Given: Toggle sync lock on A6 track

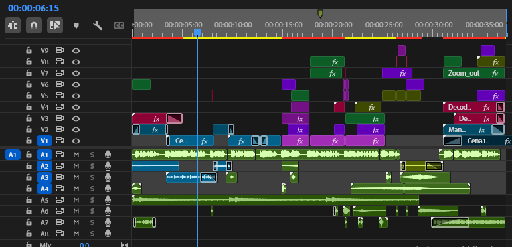Looking at the screenshot, I should (x=60, y=211).
